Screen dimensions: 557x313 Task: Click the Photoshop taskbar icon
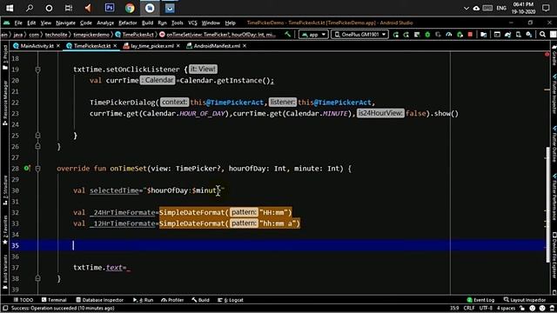point(110,8)
